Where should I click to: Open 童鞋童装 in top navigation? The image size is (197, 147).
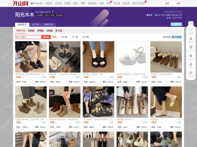pos(92,3)
